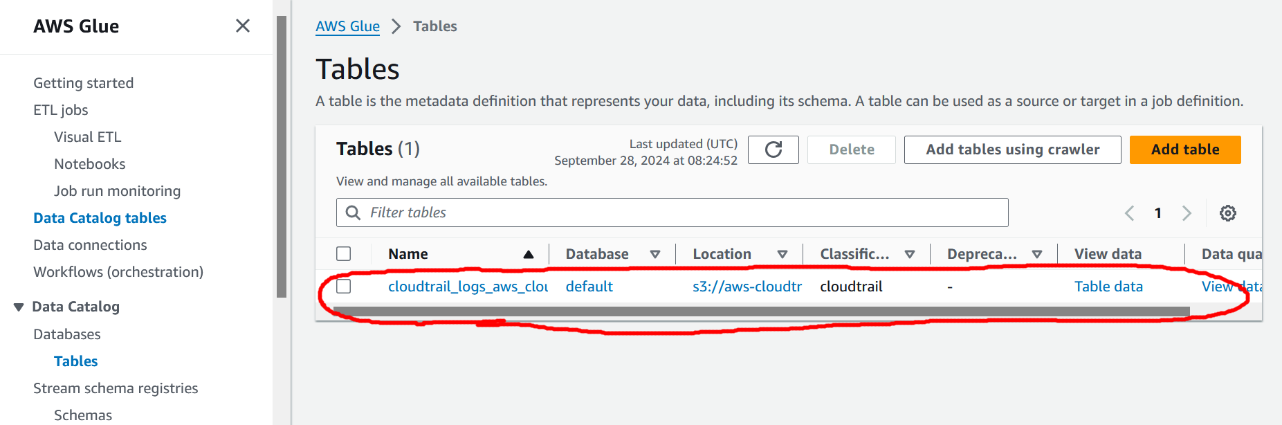1282x425 pixels.
Task: Close the AWS Glue navigation panel
Action: tap(242, 26)
